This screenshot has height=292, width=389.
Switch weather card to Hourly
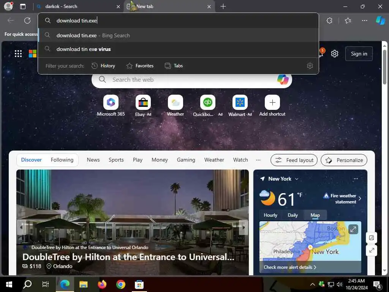[x=270, y=215]
